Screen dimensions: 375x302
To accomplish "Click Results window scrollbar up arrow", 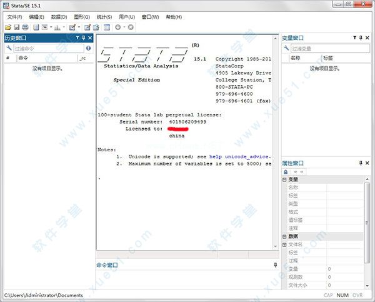I will [275, 39].
